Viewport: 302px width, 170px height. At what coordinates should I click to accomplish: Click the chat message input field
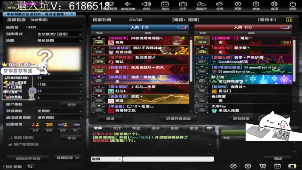pyautogui.click(x=168, y=159)
